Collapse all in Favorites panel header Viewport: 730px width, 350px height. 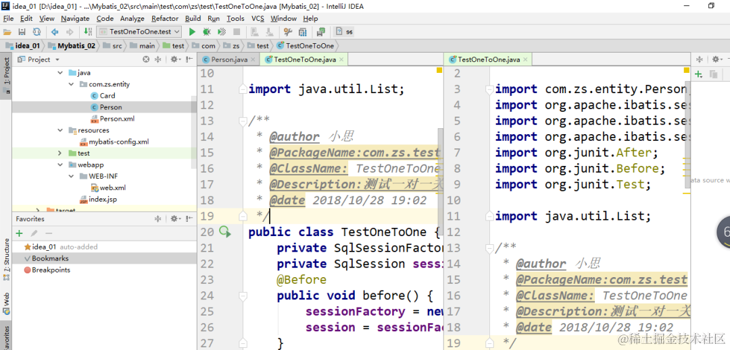pyautogui.click(x=157, y=218)
